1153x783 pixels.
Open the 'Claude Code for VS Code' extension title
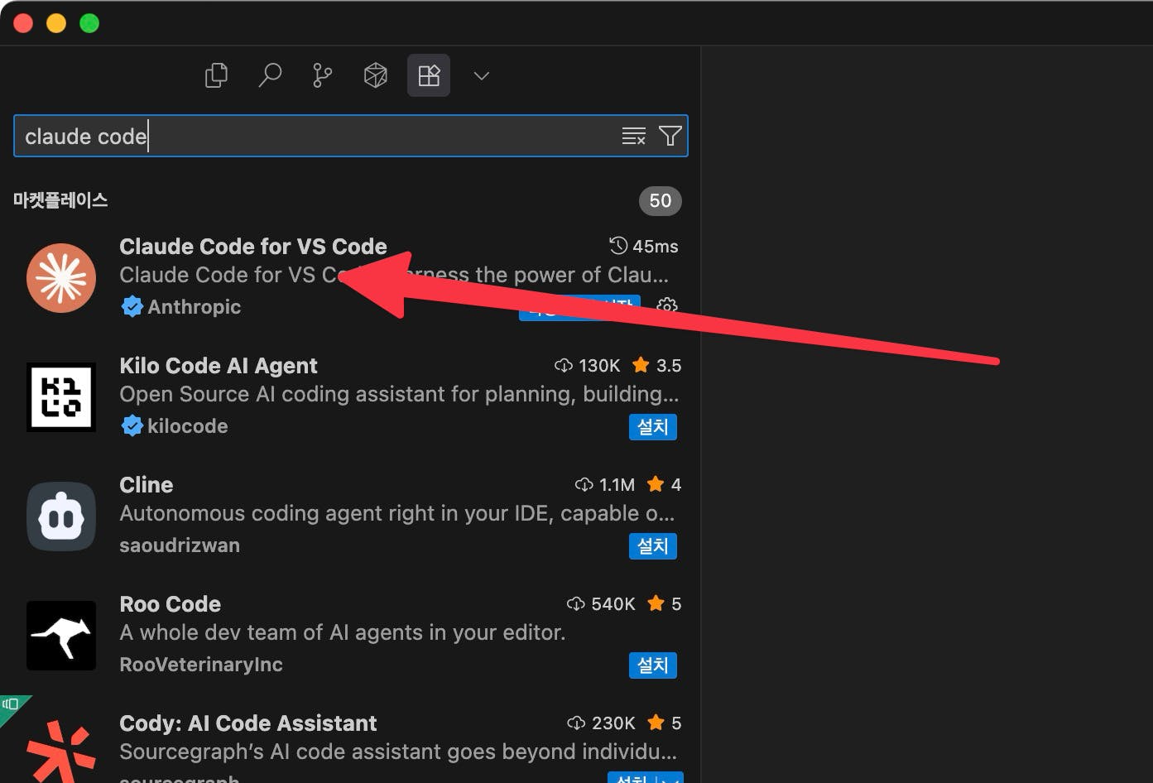(x=253, y=247)
